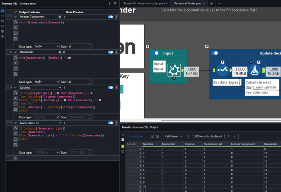Save the Remainder expression
281x192 pixels.
pos(16,74)
